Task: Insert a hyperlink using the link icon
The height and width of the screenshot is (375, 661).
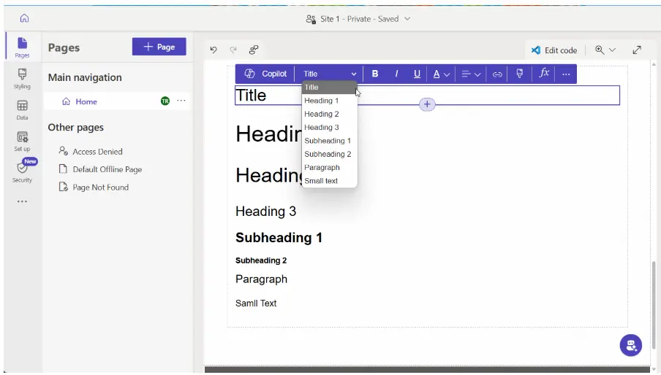Action: point(497,74)
